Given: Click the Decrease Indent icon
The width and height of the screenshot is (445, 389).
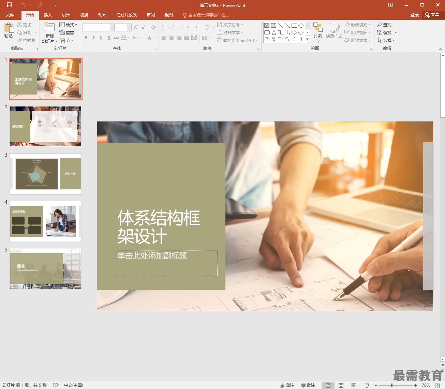Looking at the screenshot, I should (x=190, y=27).
